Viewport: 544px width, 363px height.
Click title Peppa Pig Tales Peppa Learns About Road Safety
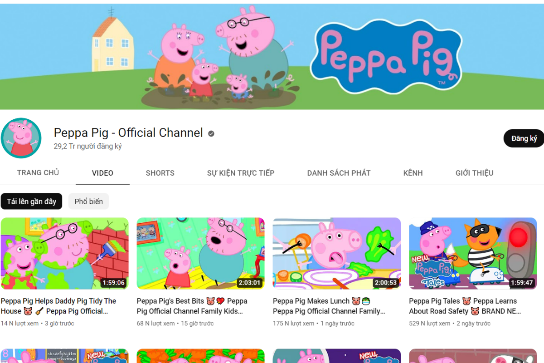(x=465, y=306)
